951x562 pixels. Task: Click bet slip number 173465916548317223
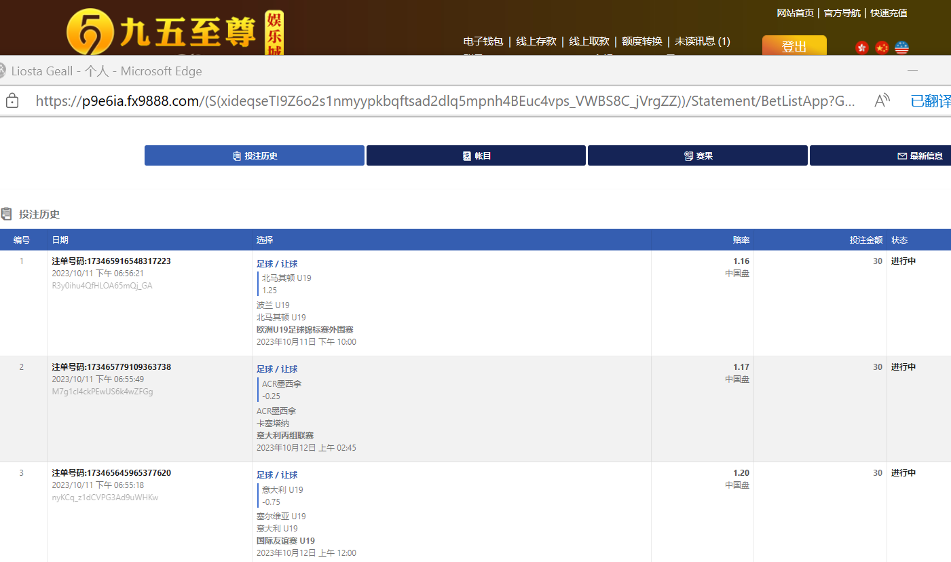tap(111, 261)
